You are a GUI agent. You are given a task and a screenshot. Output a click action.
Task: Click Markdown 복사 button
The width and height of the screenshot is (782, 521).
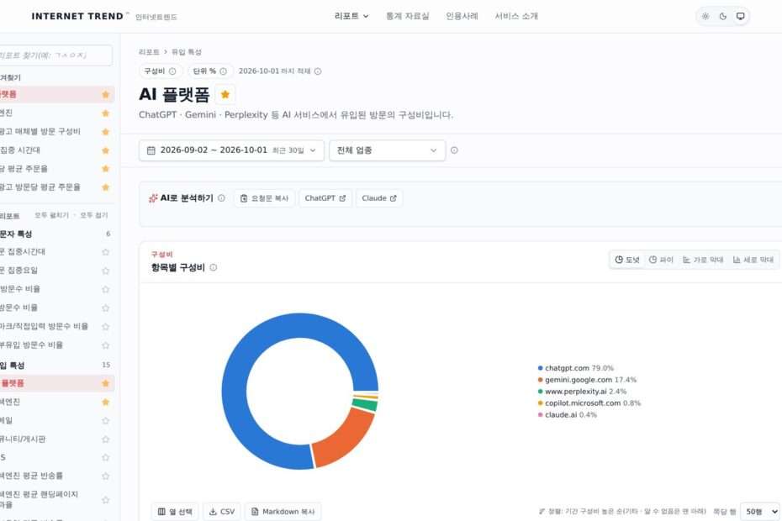pyautogui.click(x=283, y=512)
